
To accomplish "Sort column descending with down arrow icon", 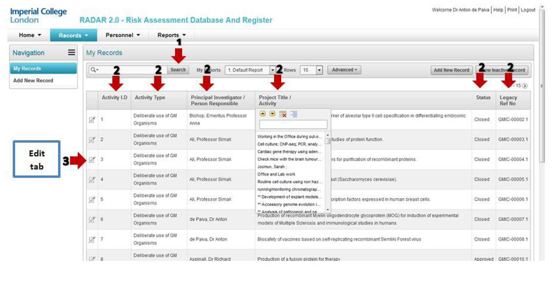I will click(x=272, y=114).
